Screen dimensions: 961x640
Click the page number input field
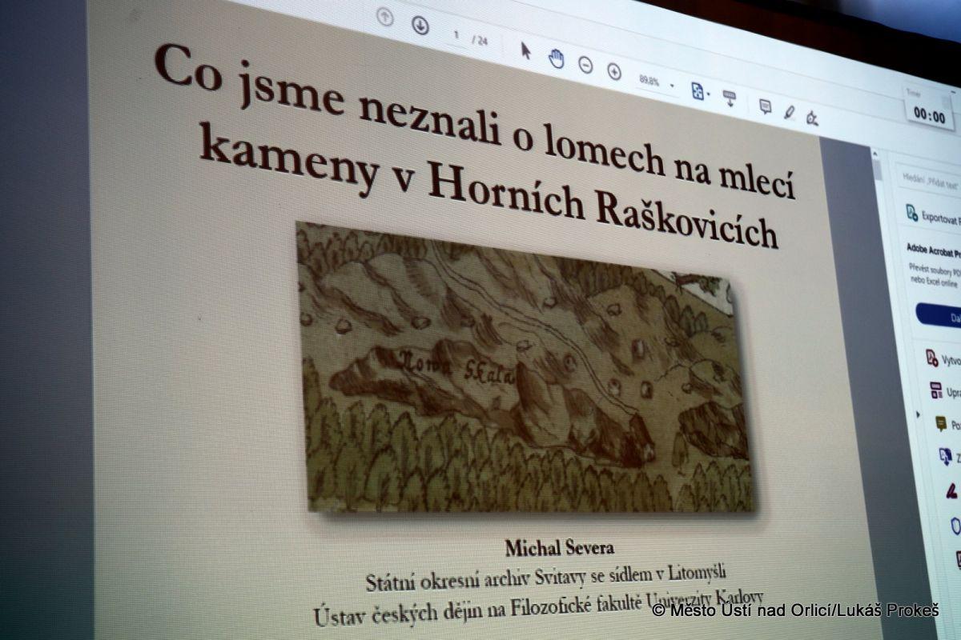click(457, 35)
